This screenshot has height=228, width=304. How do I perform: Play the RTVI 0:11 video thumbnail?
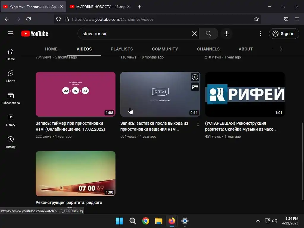click(x=160, y=94)
